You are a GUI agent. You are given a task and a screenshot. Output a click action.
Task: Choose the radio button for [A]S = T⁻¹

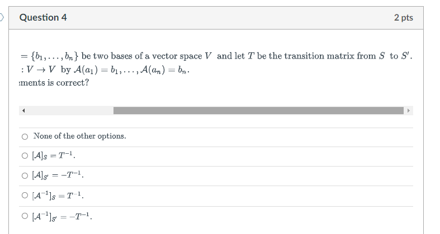pos(25,155)
